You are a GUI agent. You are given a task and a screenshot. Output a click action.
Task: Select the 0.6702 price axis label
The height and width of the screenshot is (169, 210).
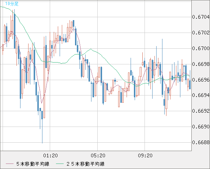point(201,33)
